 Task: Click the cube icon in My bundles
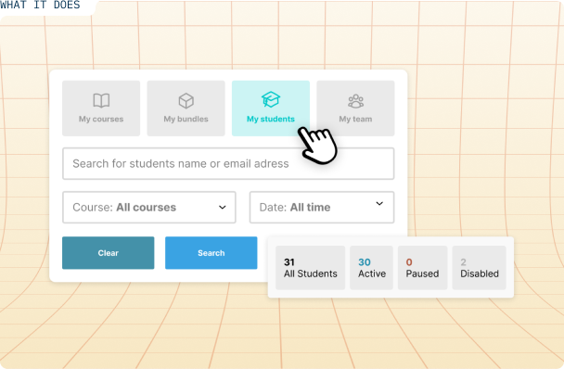pos(186,101)
